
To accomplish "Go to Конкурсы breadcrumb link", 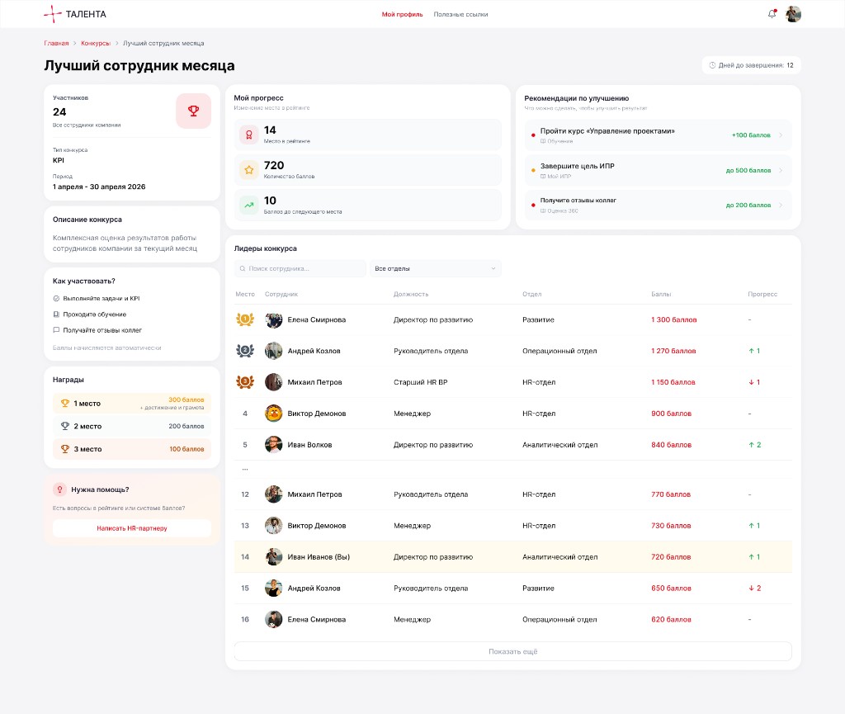I will [96, 43].
